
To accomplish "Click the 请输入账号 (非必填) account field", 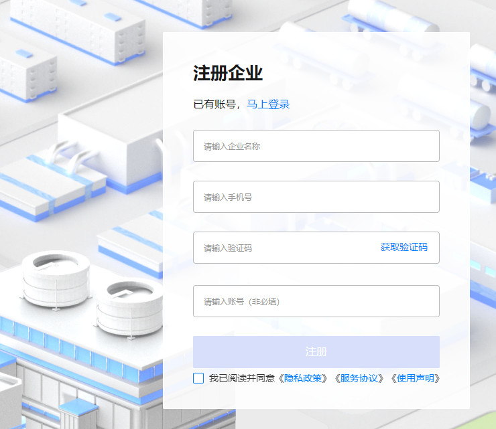I will 316,301.
